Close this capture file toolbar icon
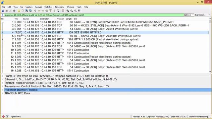This screenshot has height=119, width=212. pos(26,11)
